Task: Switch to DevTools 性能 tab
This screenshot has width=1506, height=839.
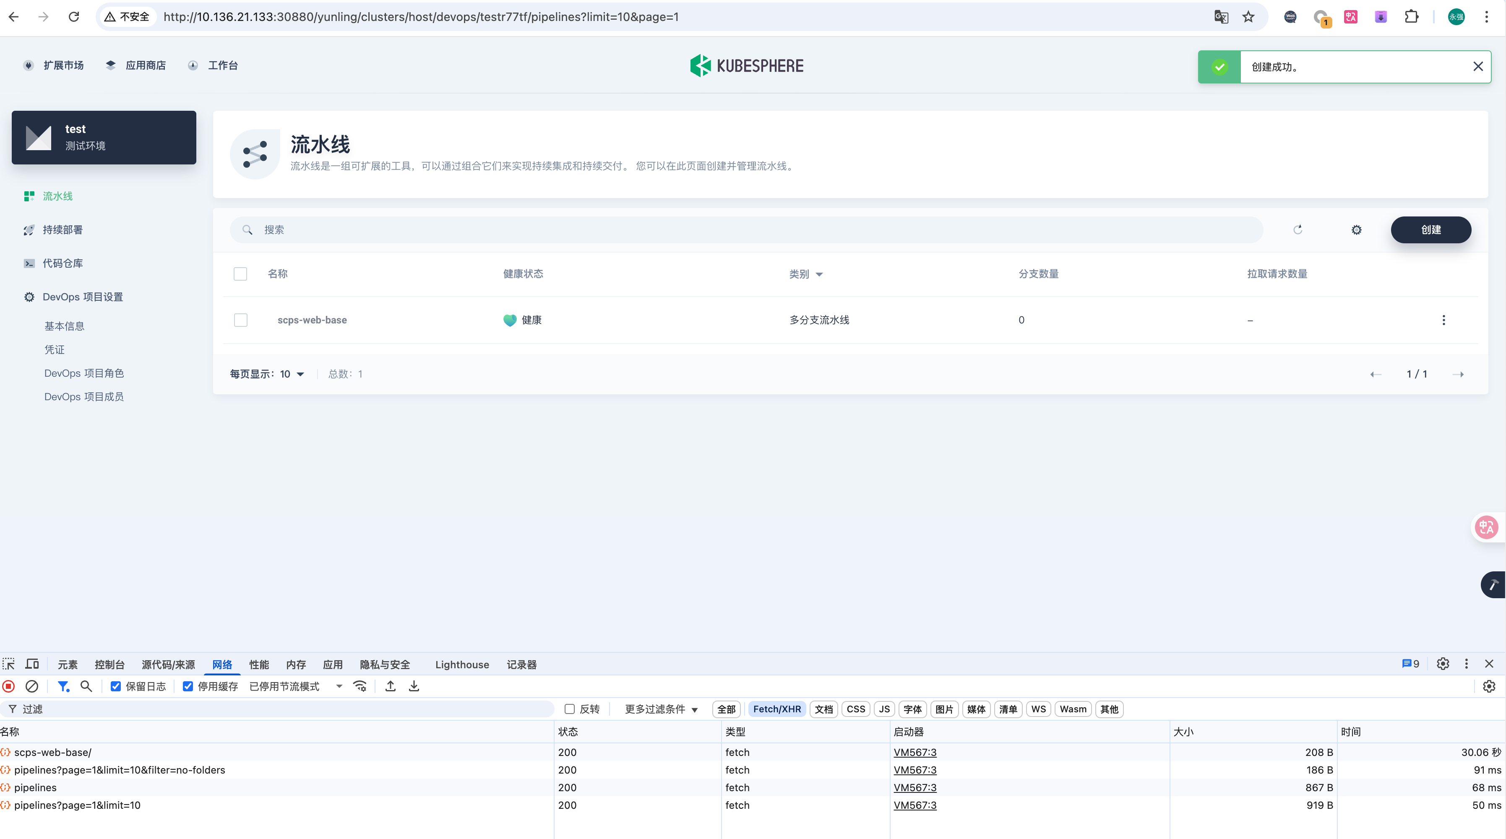Action: 259,665
